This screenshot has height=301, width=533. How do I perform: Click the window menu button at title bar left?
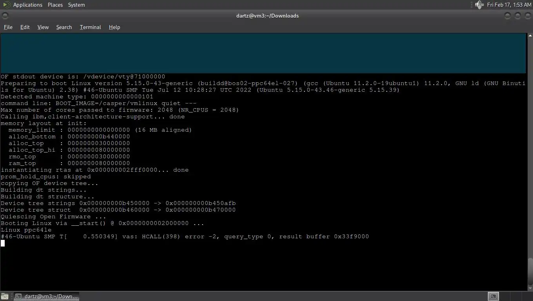pyautogui.click(x=5, y=16)
